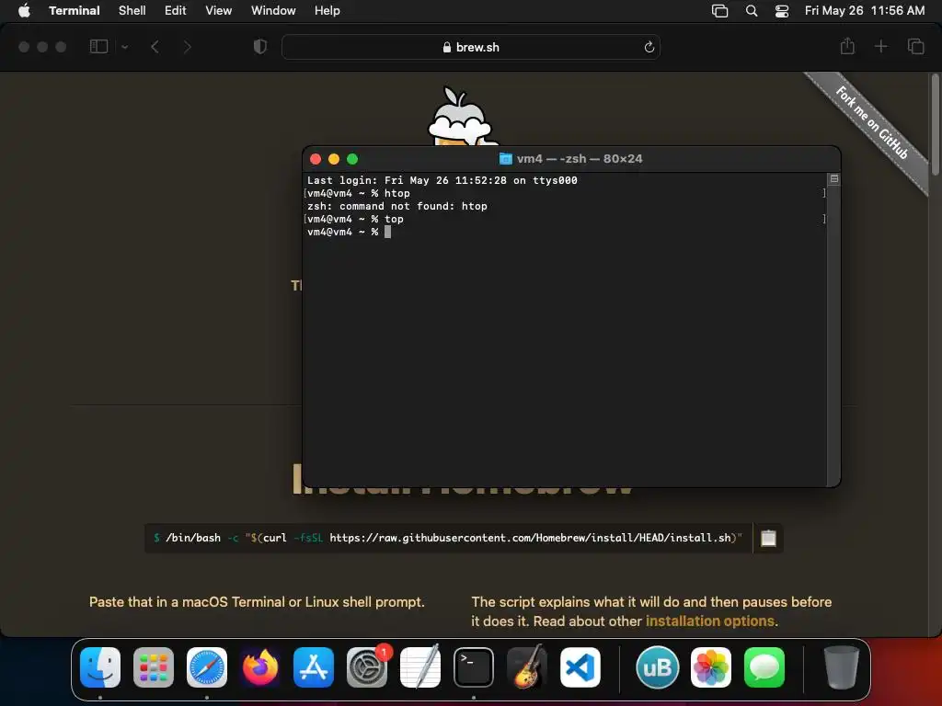This screenshot has height=706, width=942.
Task: Open Spotlight search in menu bar
Action: [751, 11]
